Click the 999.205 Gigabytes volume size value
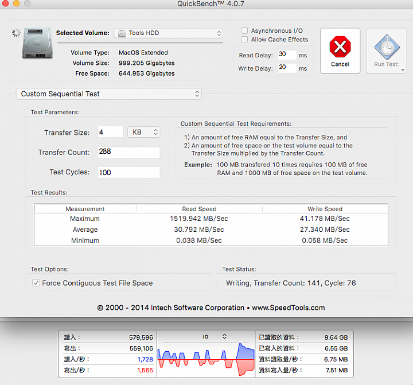This screenshot has width=413, height=385. (147, 63)
